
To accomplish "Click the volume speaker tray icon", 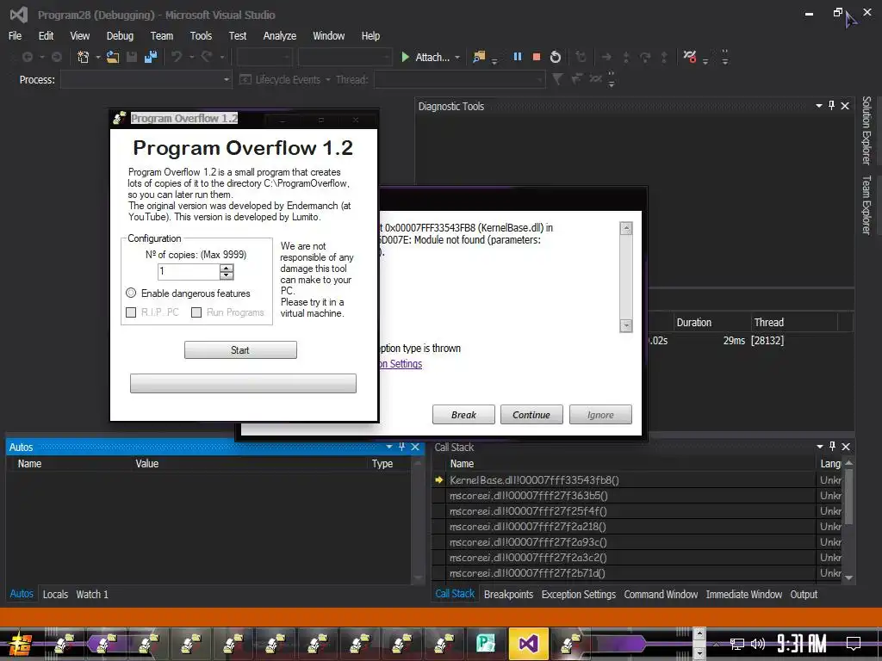I will coord(758,644).
